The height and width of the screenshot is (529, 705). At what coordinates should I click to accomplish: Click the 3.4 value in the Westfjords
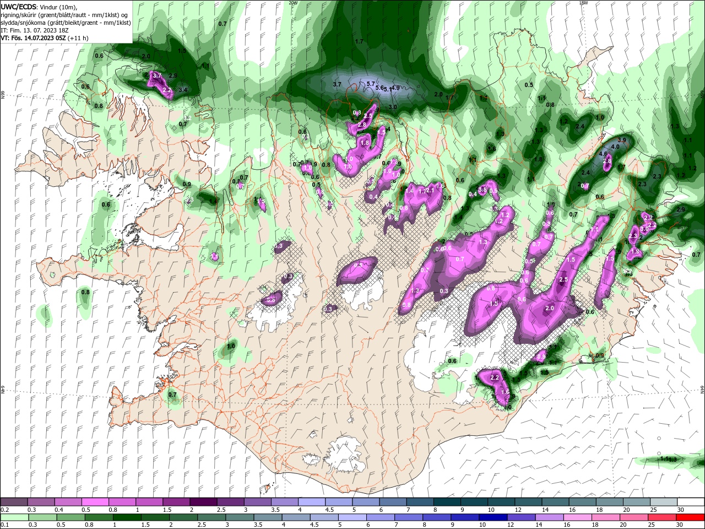[x=183, y=89]
